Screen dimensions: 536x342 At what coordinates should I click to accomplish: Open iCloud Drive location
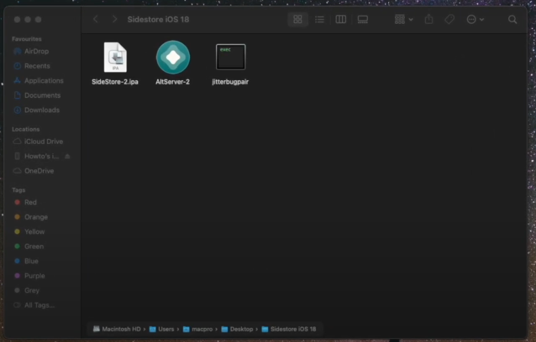(44, 141)
